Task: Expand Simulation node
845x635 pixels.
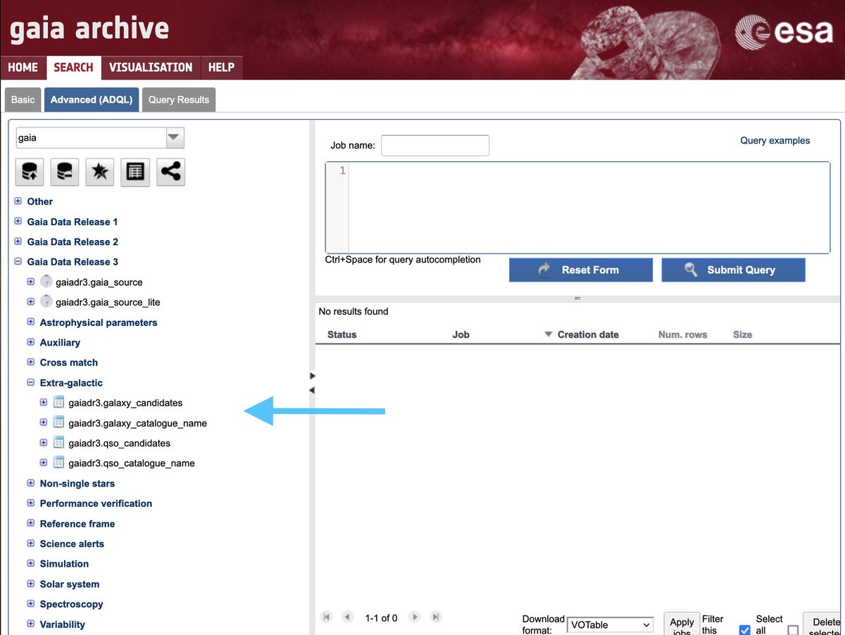Action: click(x=31, y=563)
